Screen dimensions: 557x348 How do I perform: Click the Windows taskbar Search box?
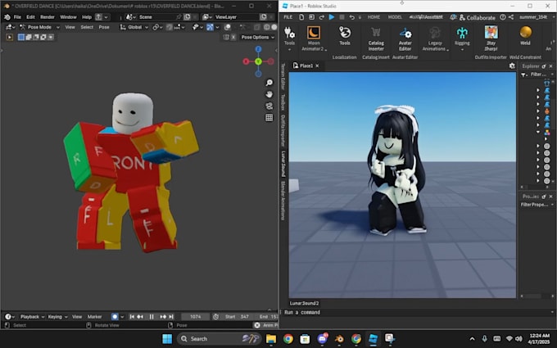(x=220, y=339)
